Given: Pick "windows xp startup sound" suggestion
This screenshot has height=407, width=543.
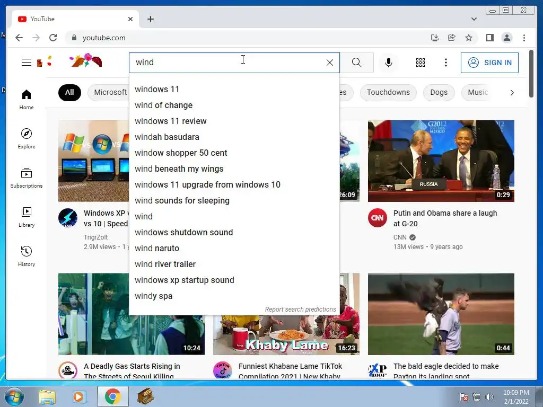Looking at the screenshot, I should [x=234, y=280].
